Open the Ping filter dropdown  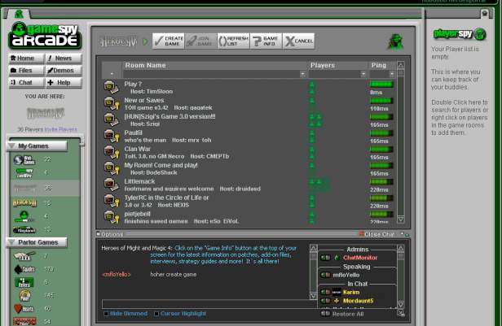coord(392,74)
